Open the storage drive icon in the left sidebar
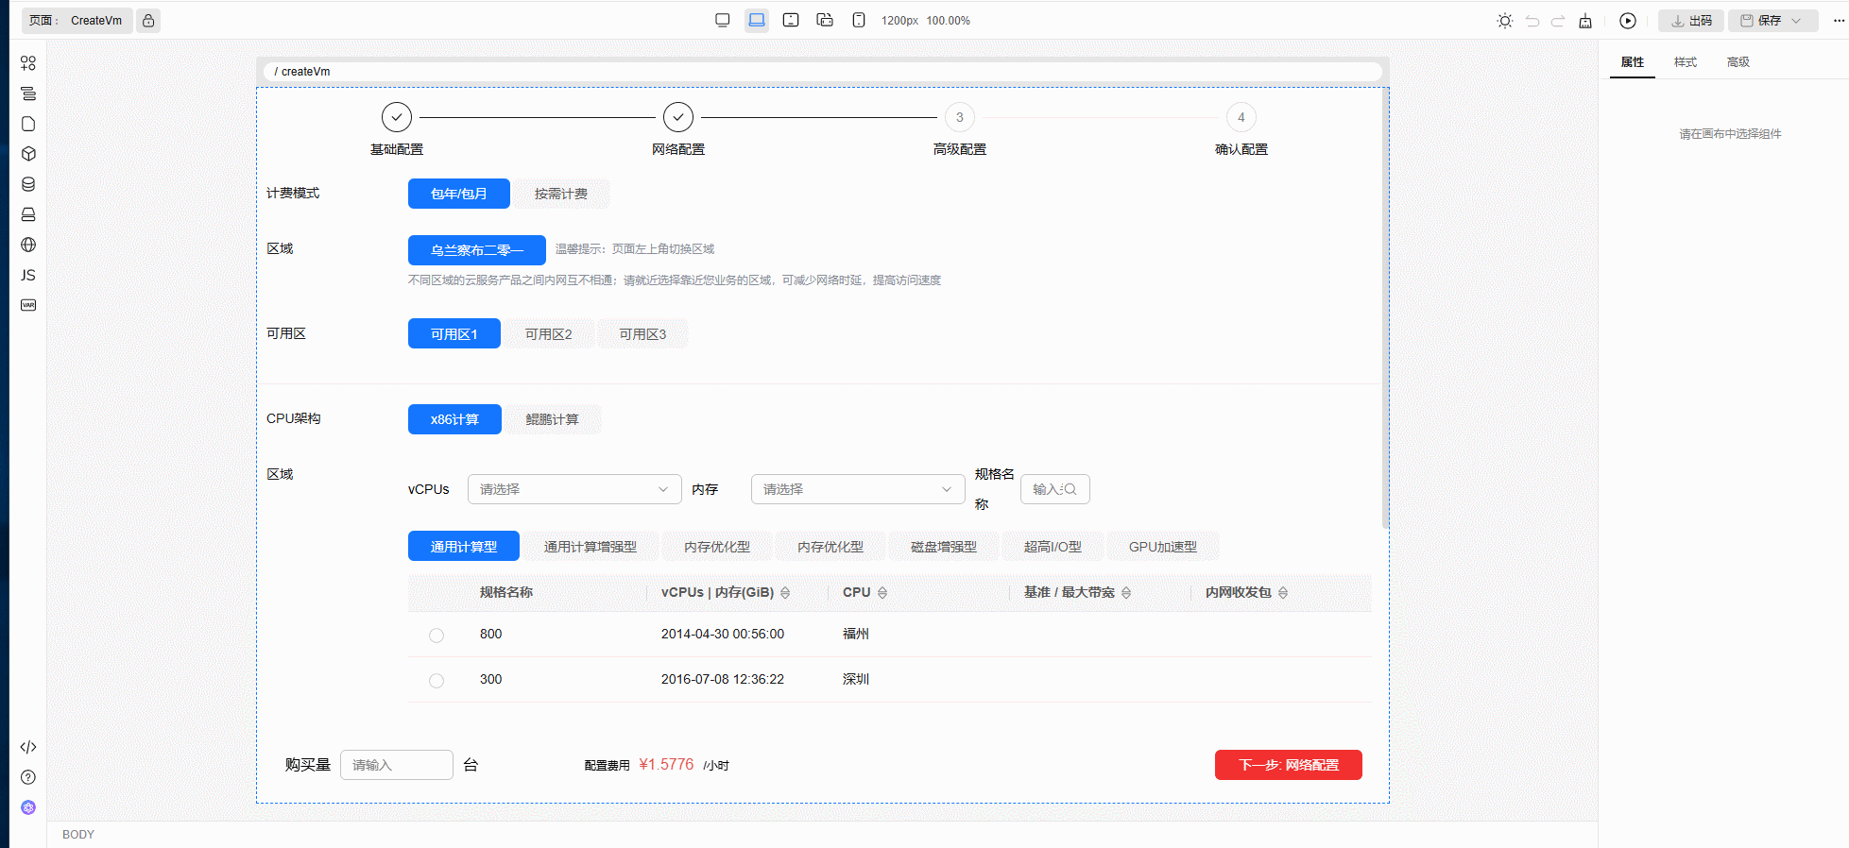This screenshot has height=848, width=1849. (x=28, y=214)
